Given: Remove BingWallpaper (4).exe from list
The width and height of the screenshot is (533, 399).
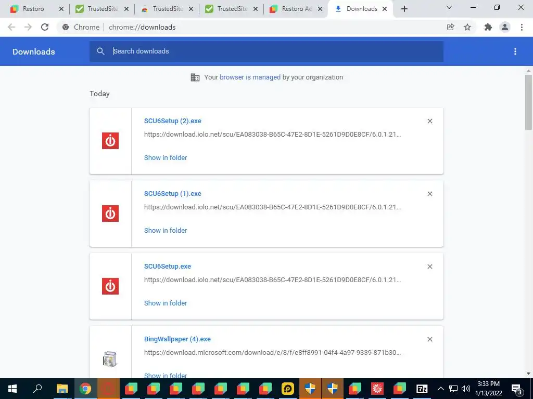Looking at the screenshot, I should 430,339.
